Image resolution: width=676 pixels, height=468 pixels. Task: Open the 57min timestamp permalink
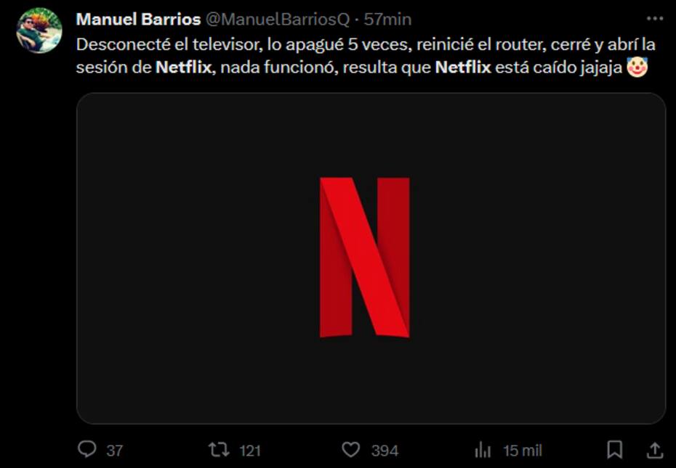click(387, 20)
